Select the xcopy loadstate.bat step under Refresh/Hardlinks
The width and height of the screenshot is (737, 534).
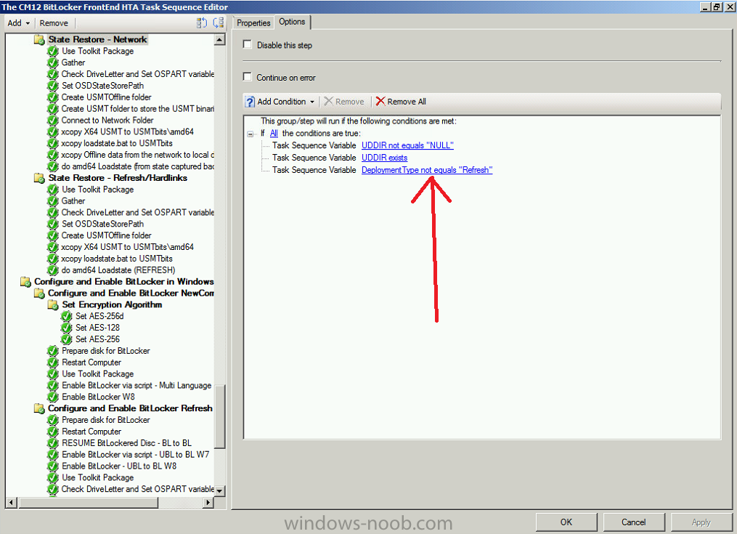click(x=117, y=259)
